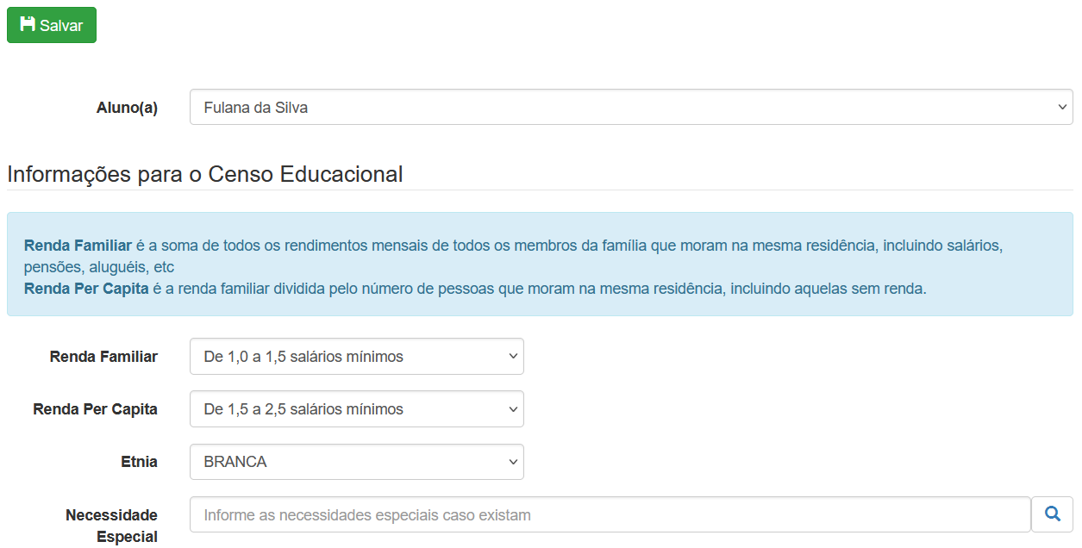The width and height of the screenshot is (1082, 548).
Task: Open the Renda Per Capita dropdown
Action: coord(356,408)
